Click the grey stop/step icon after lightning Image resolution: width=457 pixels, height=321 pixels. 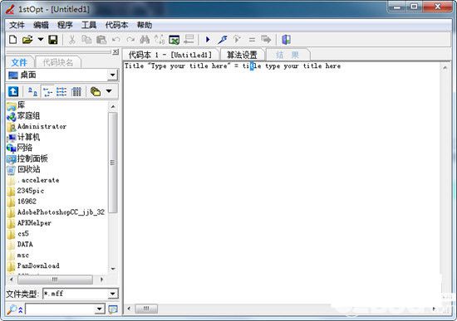point(237,40)
